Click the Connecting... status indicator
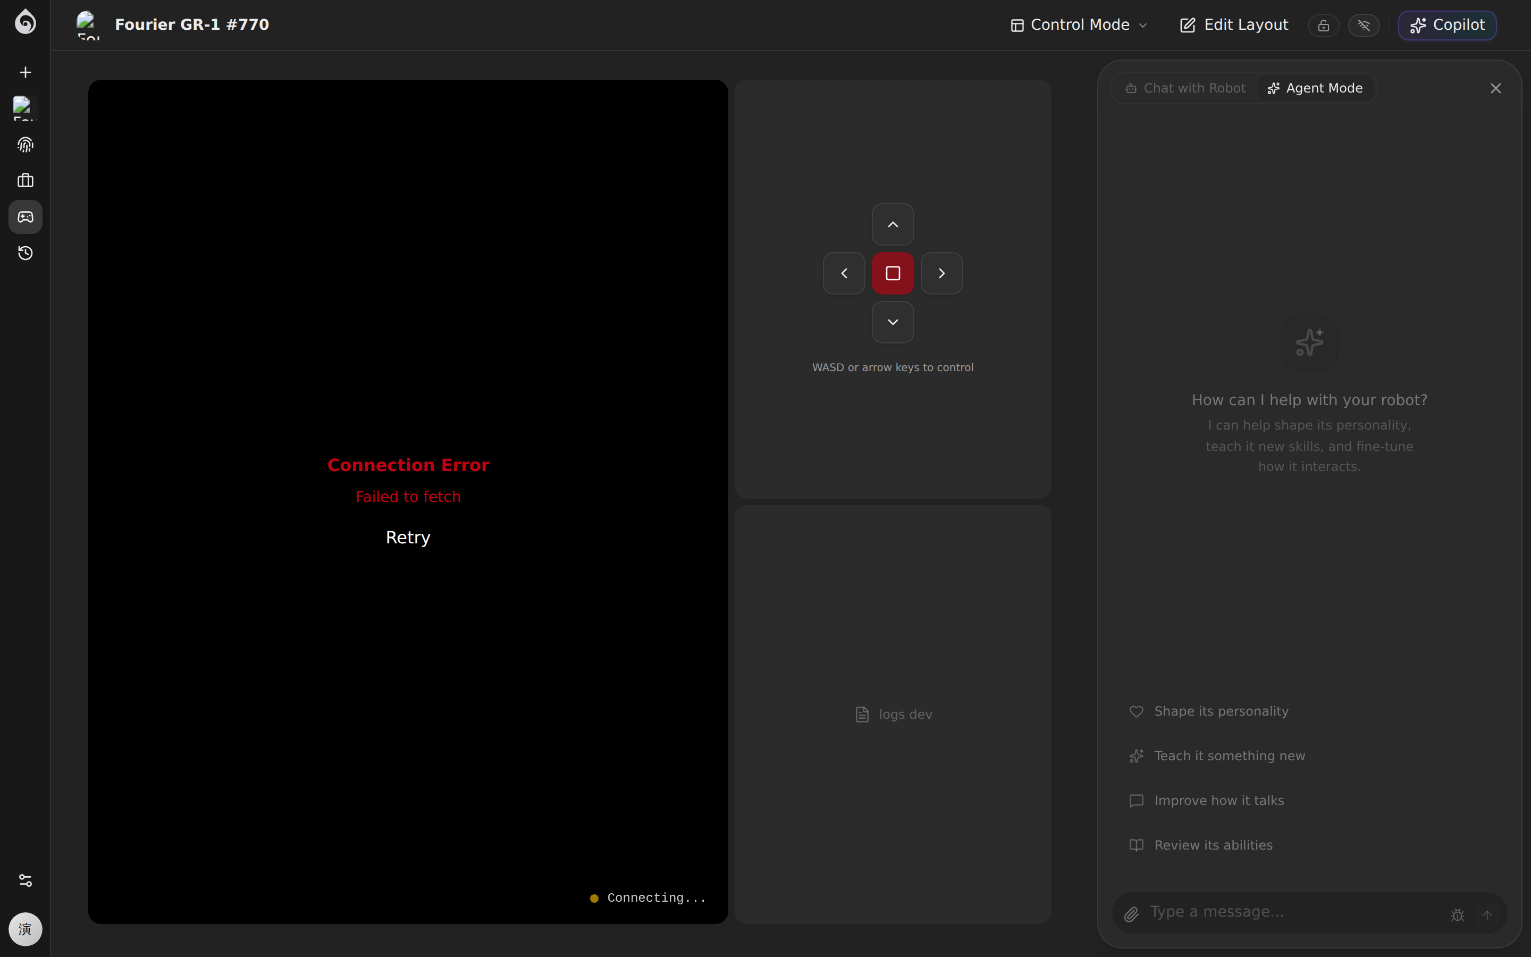This screenshot has height=957, width=1531. point(648,898)
